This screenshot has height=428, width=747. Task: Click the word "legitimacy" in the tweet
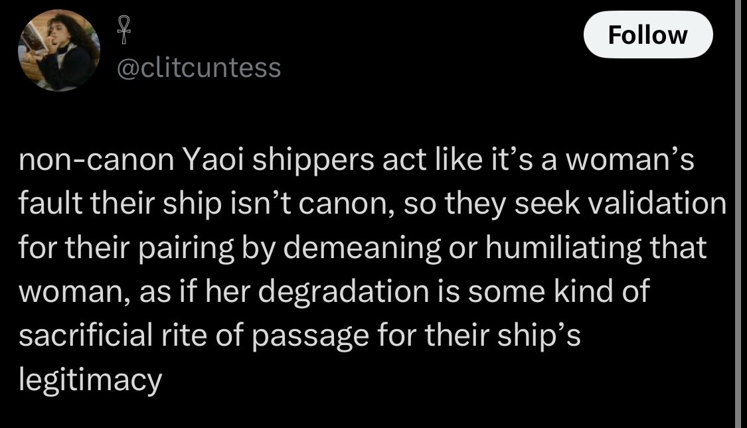(90, 380)
